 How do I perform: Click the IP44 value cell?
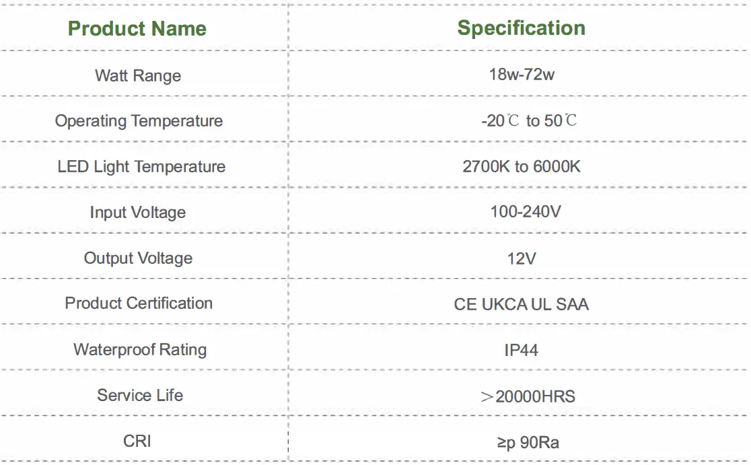click(521, 350)
